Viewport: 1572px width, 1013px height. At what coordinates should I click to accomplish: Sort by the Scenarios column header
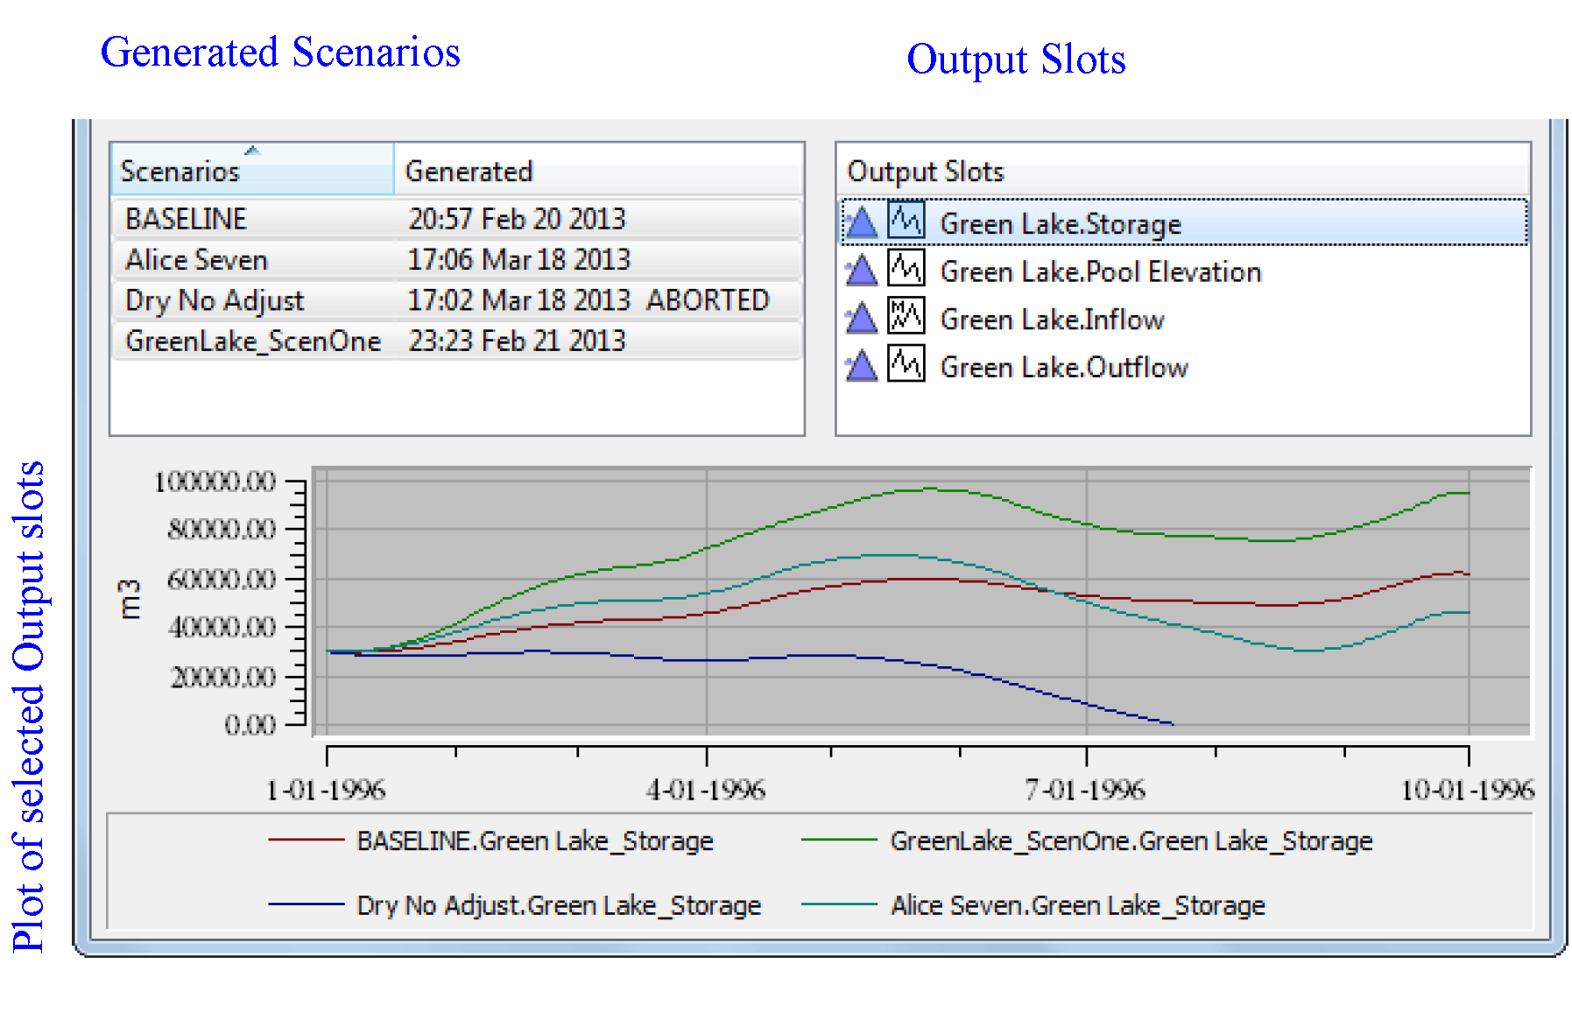251,170
